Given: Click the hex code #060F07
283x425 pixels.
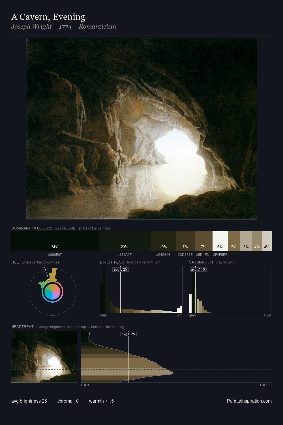Looking at the screenshot, I should (55, 255).
